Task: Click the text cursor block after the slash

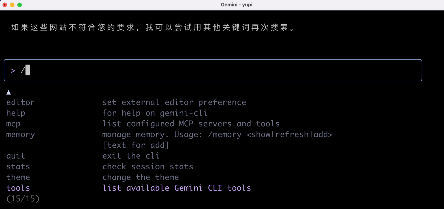Action: pos(27,70)
